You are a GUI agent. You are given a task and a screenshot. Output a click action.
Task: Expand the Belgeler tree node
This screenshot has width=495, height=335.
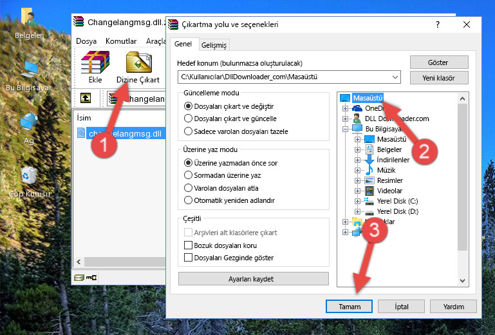357,150
